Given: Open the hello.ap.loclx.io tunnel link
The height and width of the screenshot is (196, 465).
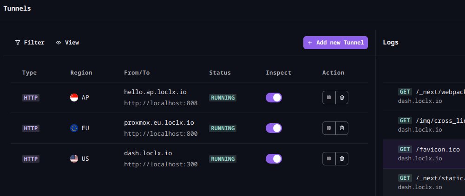Looking at the screenshot, I should click(155, 92).
